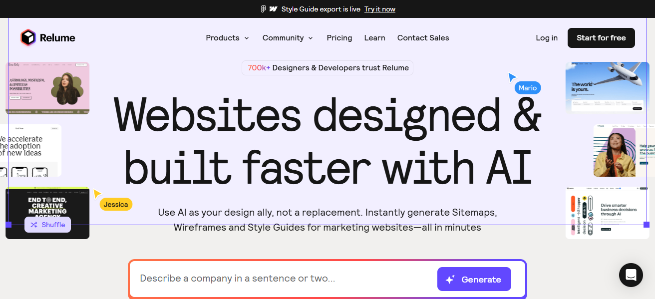
Task: Click the Webflow icon in announcement bar
Action: pyautogui.click(x=273, y=9)
